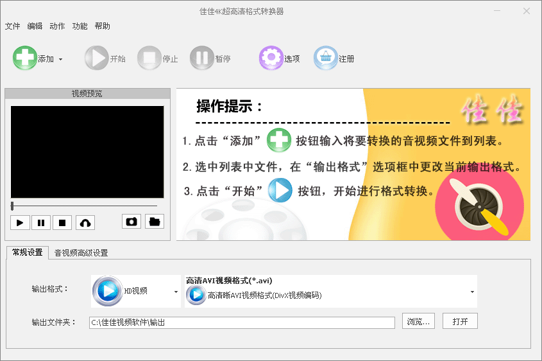Click the 浏览... button
542x361 pixels.
pyautogui.click(x=418, y=321)
